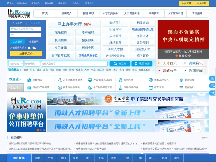Screen dimensions: 216x162
Task: Open 专区频道 navigation menu
Action: coord(197,13)
